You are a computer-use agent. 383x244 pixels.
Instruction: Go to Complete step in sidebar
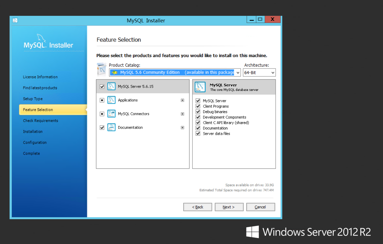[x=31, y=153]
